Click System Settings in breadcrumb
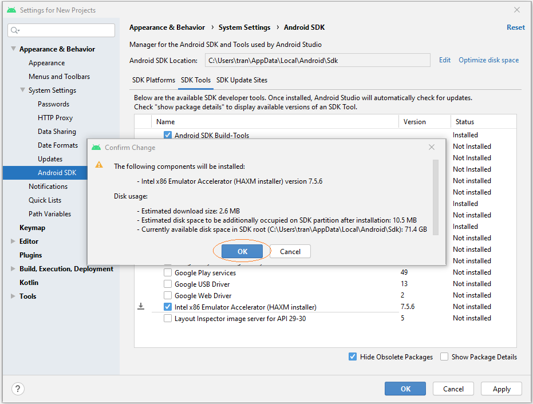 pyautogui.click(x=244, y=27)
